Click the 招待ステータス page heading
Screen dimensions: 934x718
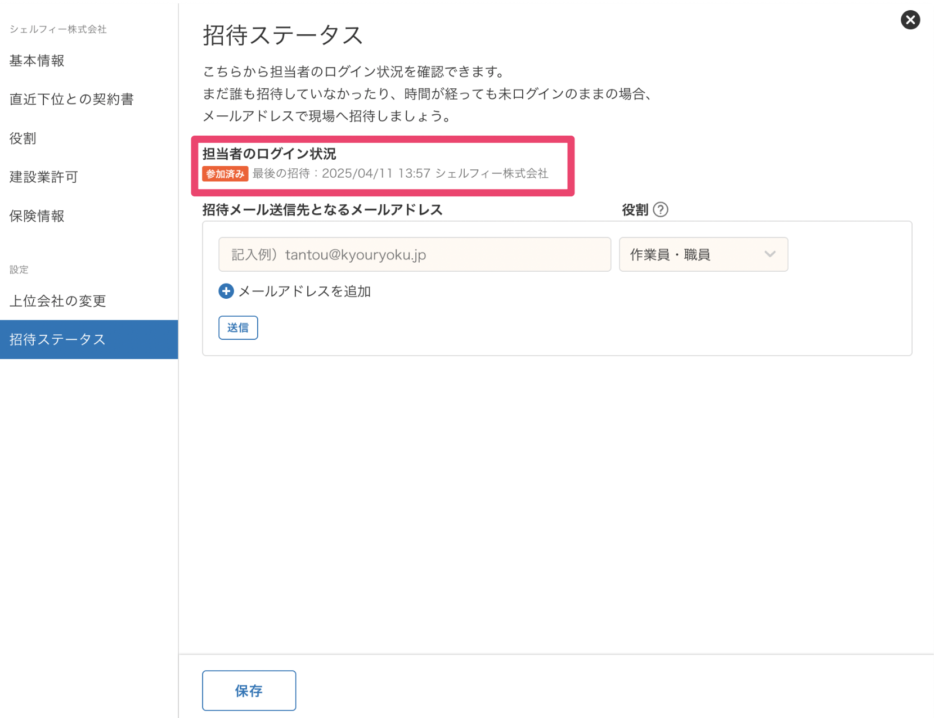coord(282,35)
